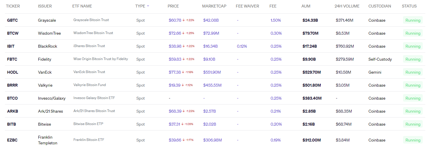
Task: Select the Invesco/Galaxy BTCO row
Action: point(51,98)
